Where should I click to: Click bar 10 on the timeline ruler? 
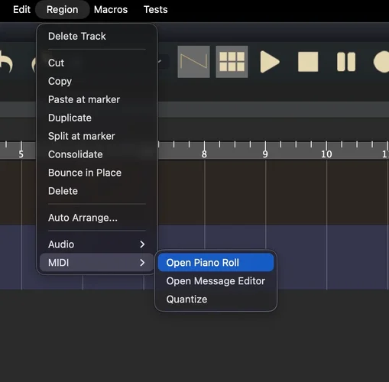coord(326,154)
